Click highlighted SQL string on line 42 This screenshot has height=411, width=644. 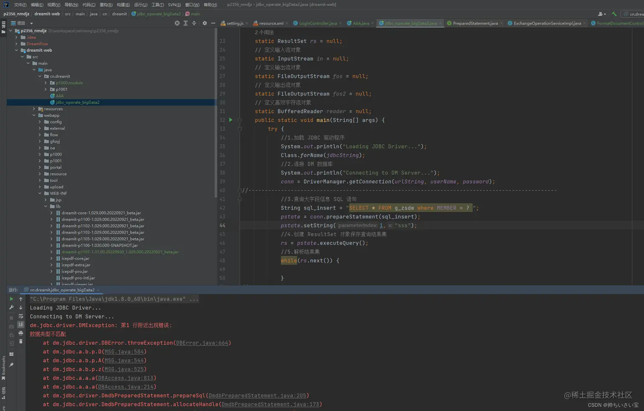pyautogui.click(x=411, y=208)
